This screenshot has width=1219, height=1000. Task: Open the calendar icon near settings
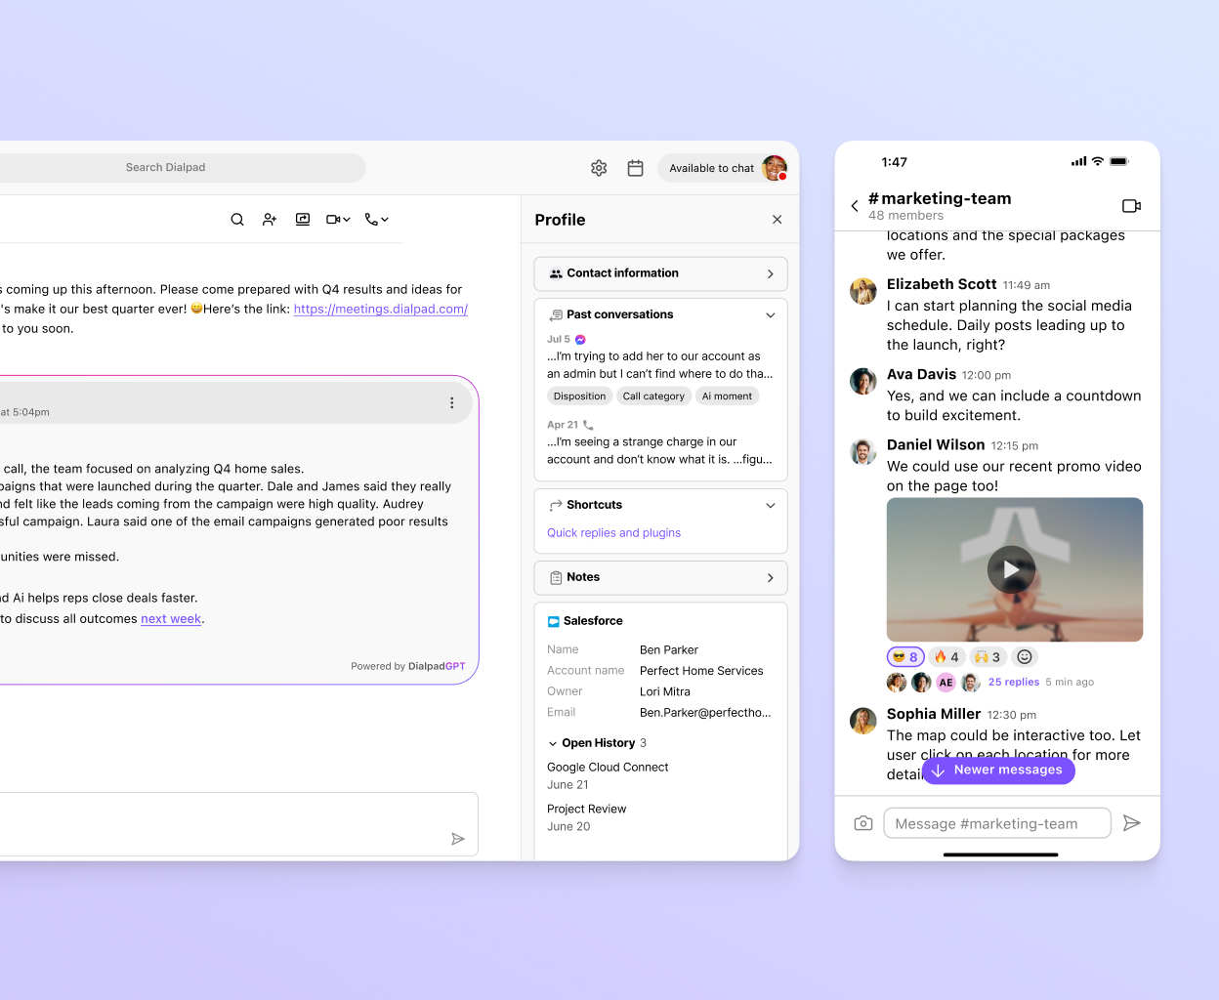click(x=635, y=168)
